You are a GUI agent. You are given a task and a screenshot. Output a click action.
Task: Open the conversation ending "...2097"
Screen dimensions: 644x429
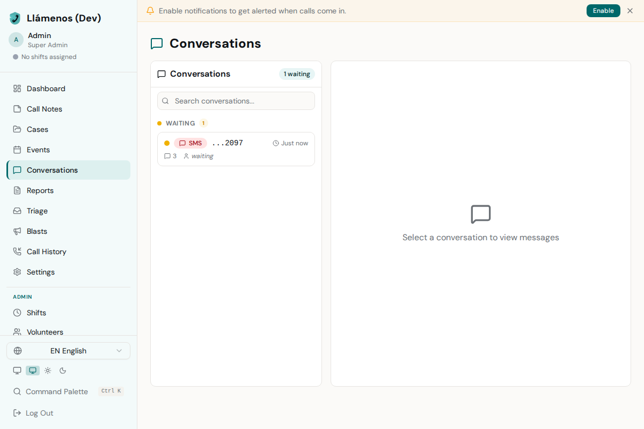236,149
